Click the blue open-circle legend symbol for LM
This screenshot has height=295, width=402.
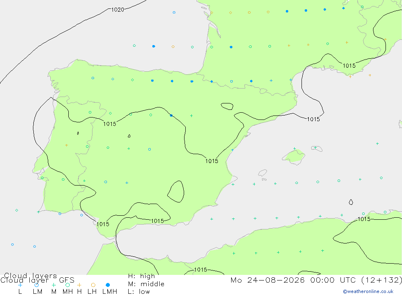tap(37, 285)
